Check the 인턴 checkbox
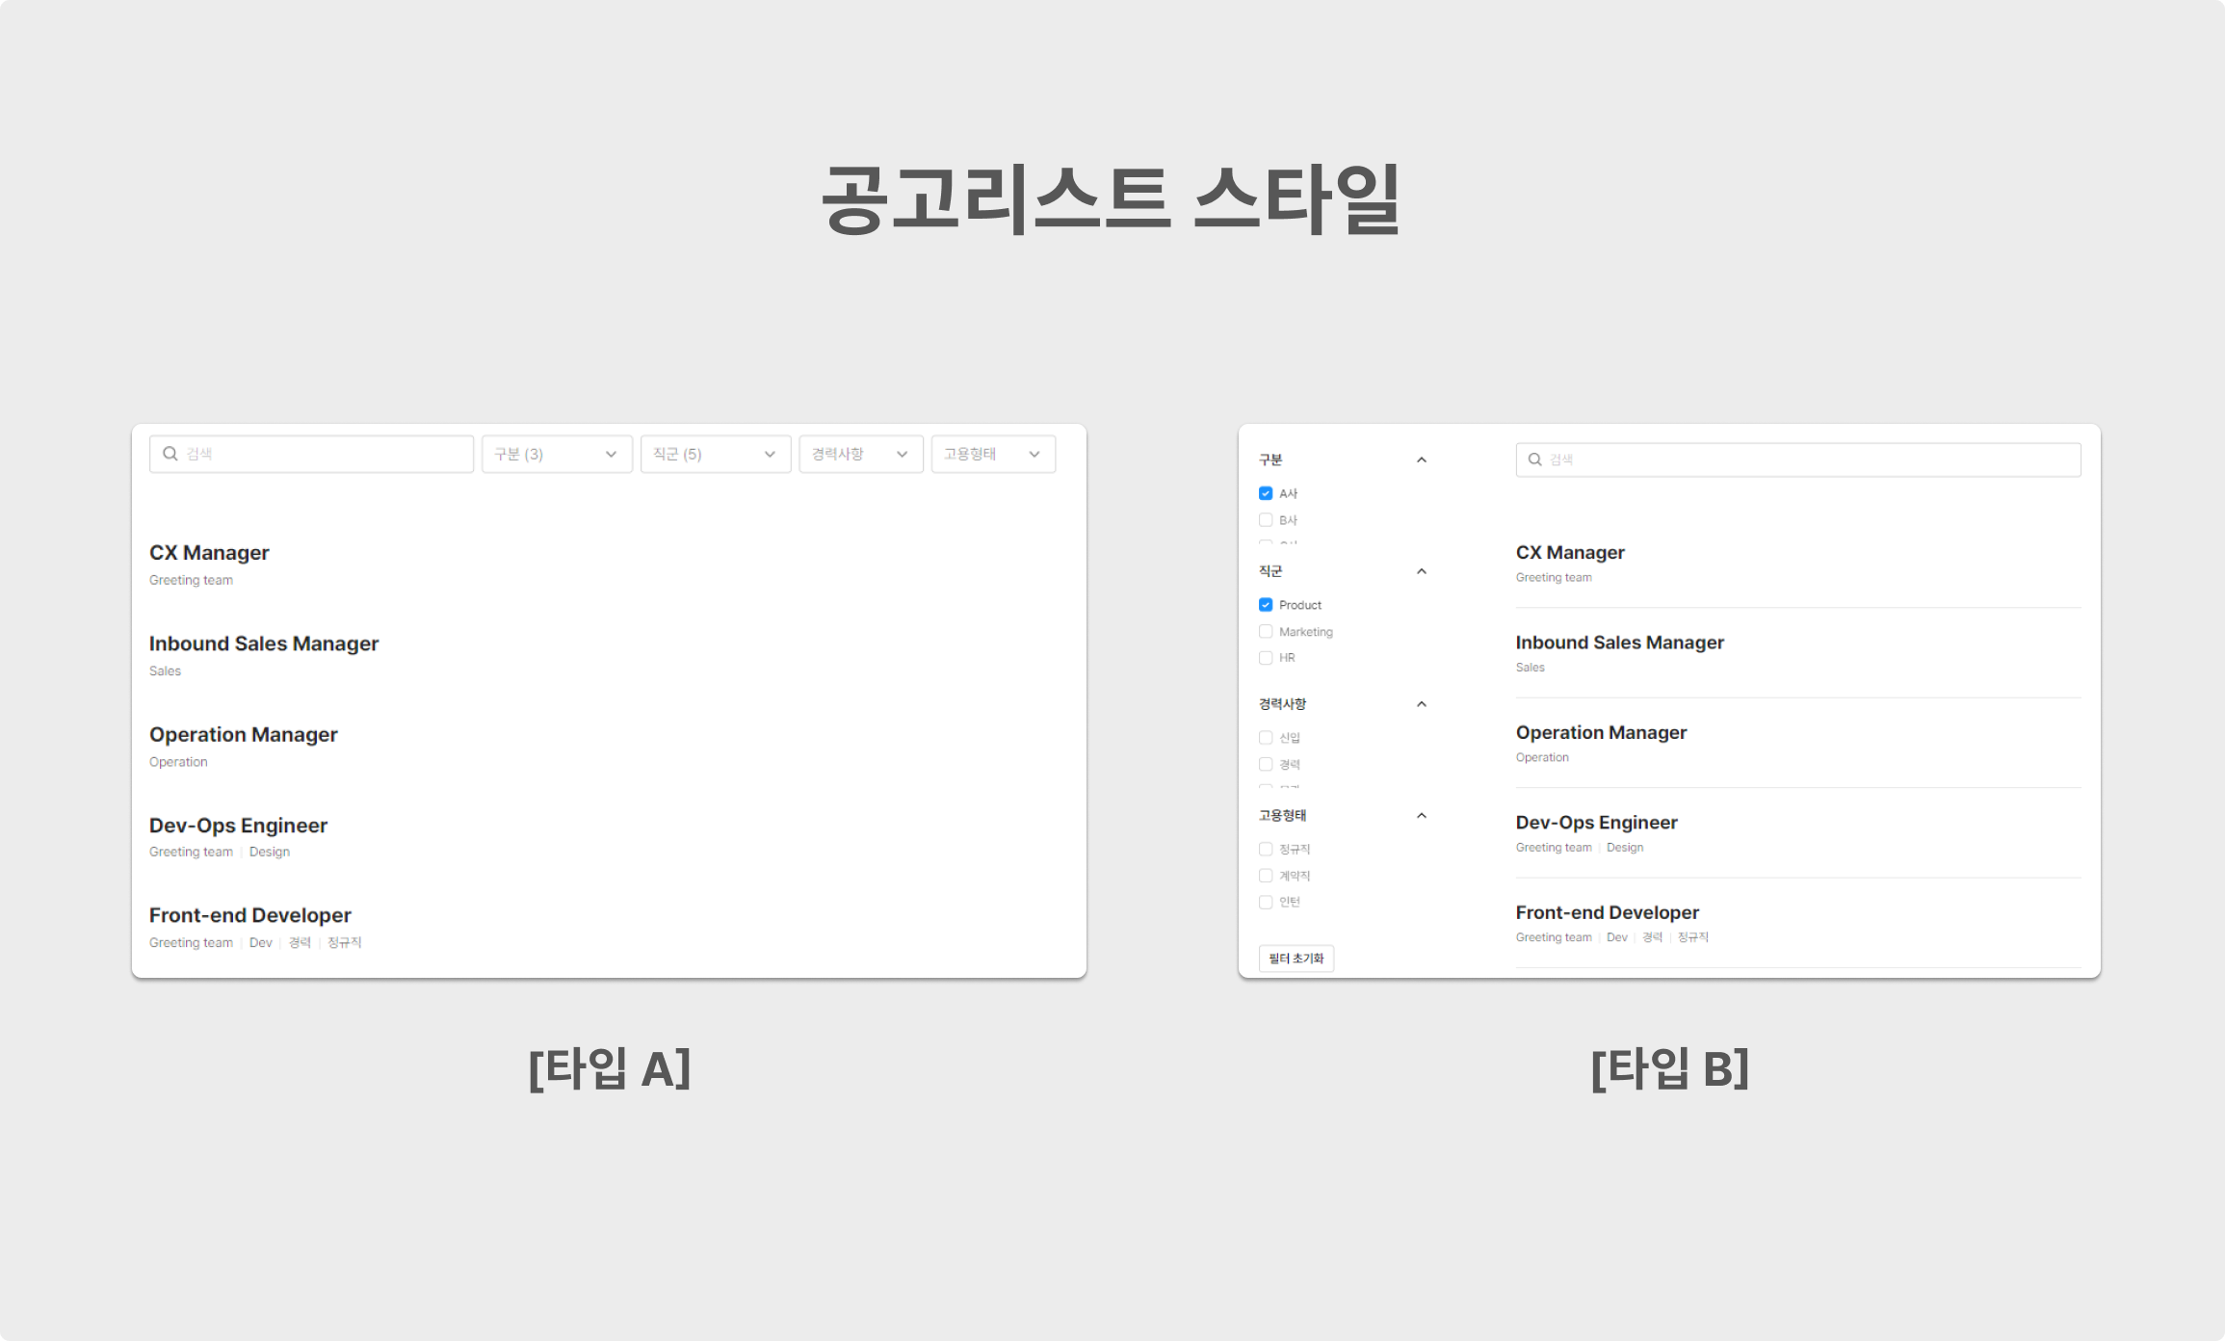 (1266, 902)
